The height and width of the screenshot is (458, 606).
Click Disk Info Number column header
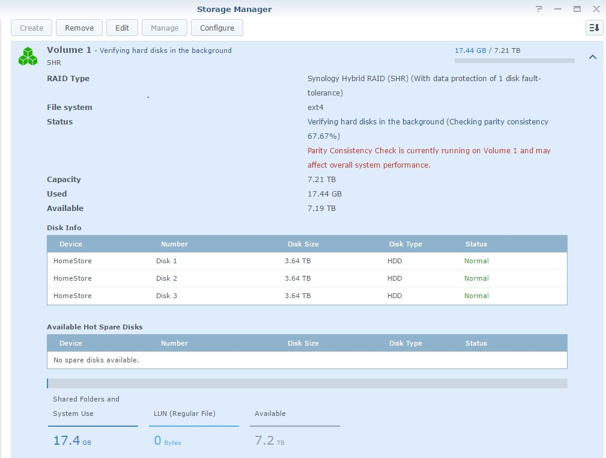point(174,244)
